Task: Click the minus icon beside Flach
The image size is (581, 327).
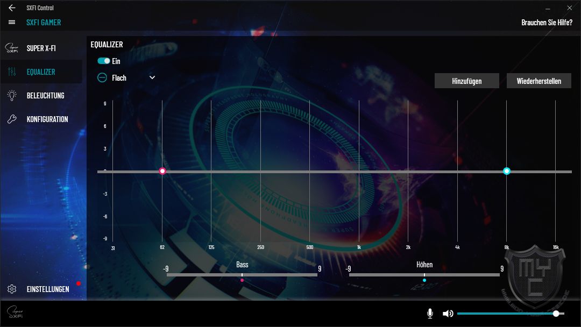Action: point(102,77)
